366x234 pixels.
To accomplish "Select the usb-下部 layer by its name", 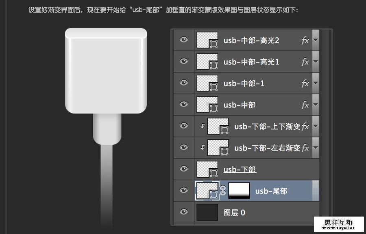I will (x=240, y=169).
